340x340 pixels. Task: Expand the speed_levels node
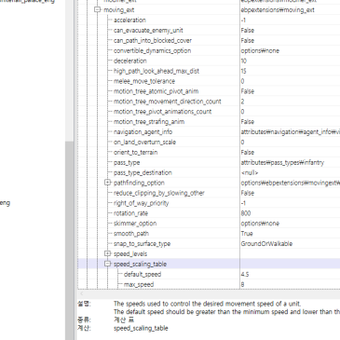click(x=107, y=253)
